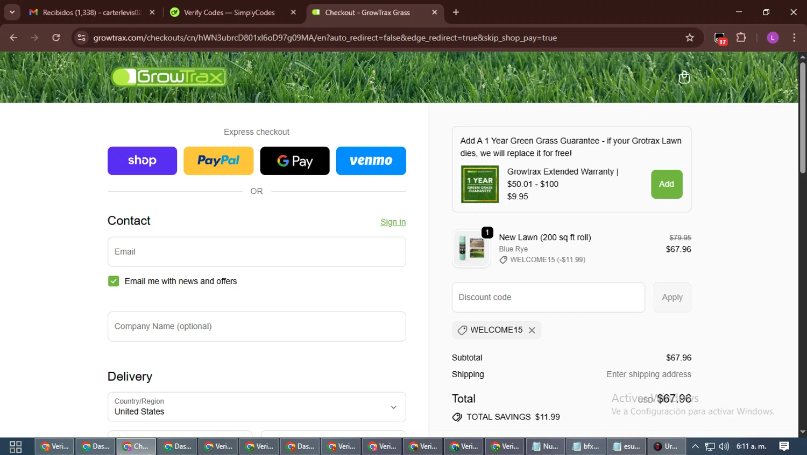Open the 'Nu...' Notepad taskbar item
807x455 pixels.
(546, 446)
